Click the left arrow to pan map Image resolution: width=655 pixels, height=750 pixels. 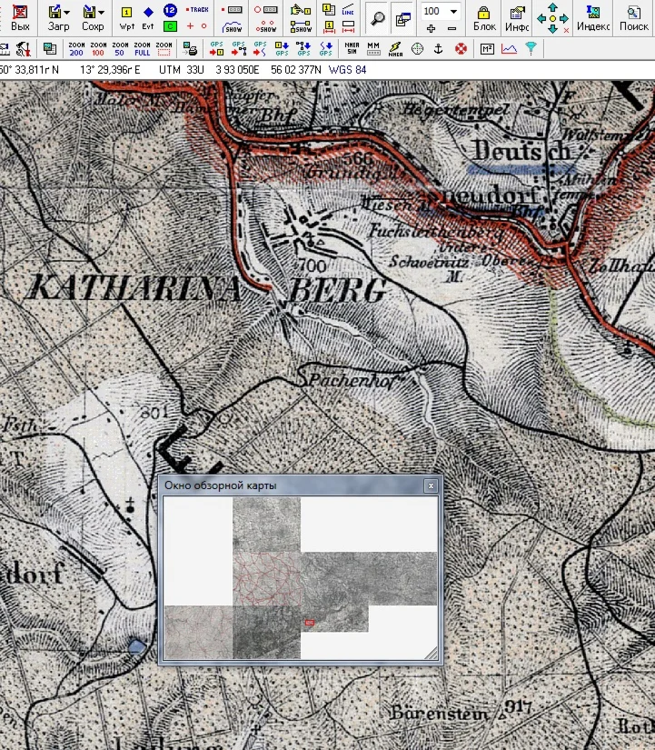(541, 18)
